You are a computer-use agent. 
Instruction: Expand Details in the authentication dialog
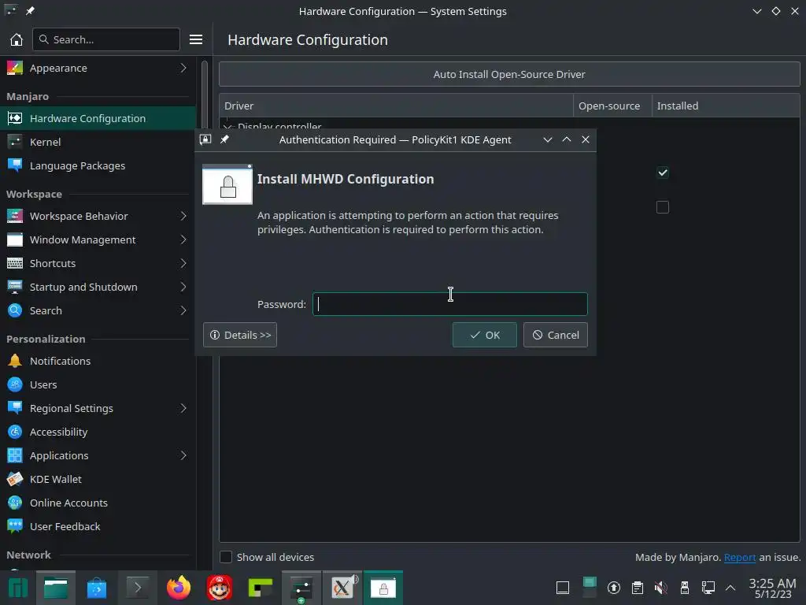pyautogui.click(x=240, y=335)
